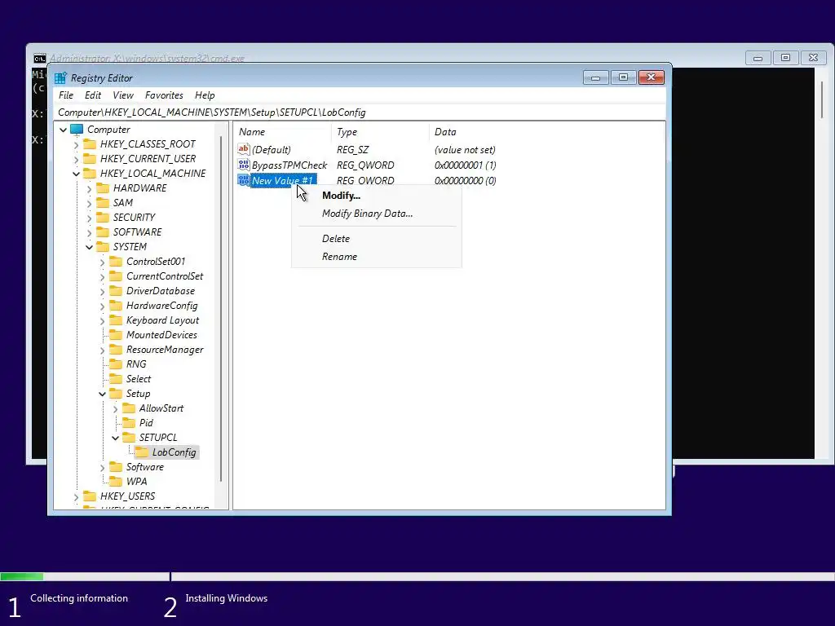The width and height of the screenshot is (835, 626).
Task: Click the Name column header
Action: click(x=283, y=132)
